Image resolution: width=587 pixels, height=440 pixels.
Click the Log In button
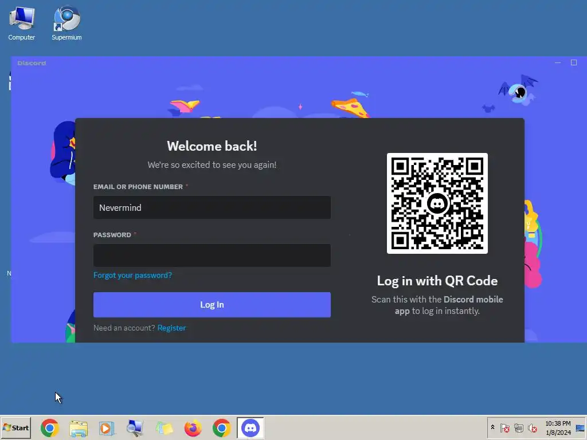pos(212,305)
